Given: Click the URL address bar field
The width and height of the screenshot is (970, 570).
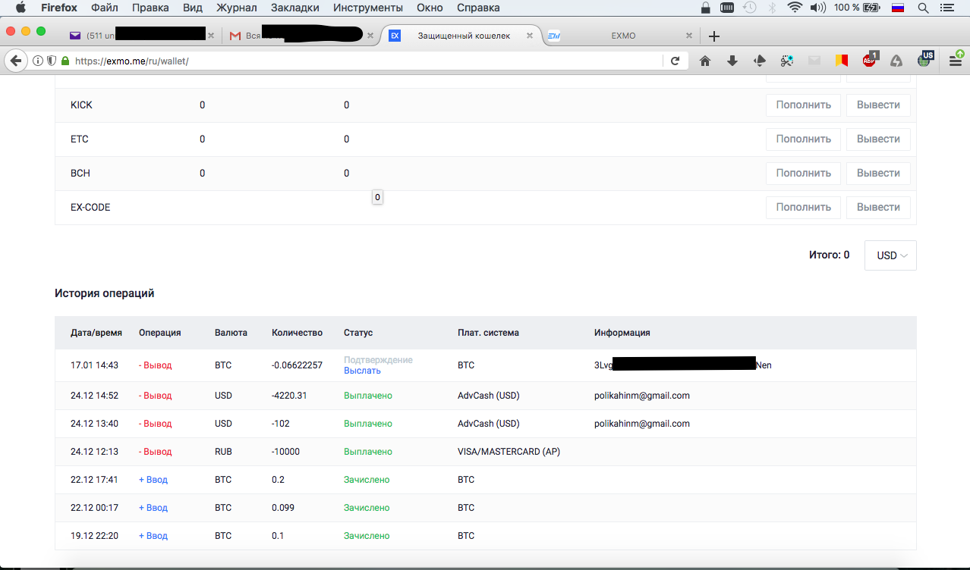Looking at the screenshot, I should [x=364, y=61].
